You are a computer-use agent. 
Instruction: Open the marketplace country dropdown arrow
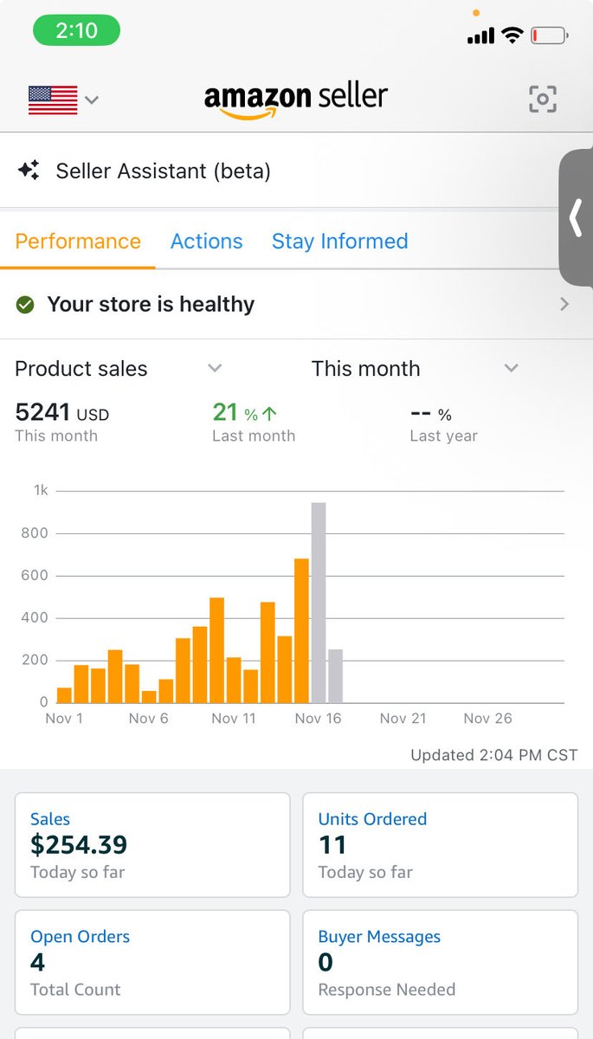tap(92, 100)
